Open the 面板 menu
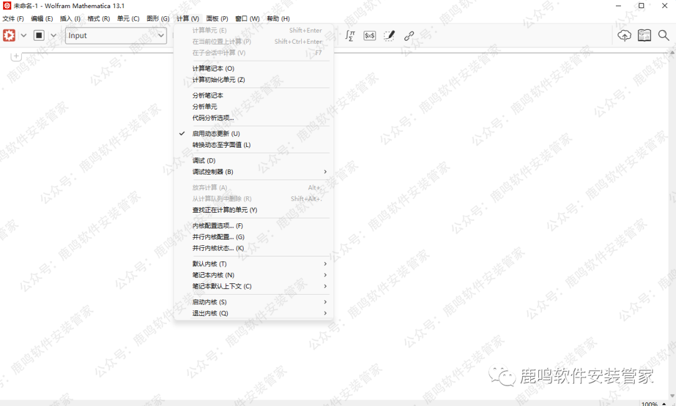The width and height of the screenshot is (676, 406). click(x=217, y=18)
